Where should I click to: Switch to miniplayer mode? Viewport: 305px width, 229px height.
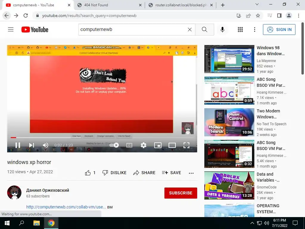tap(158, 145)
